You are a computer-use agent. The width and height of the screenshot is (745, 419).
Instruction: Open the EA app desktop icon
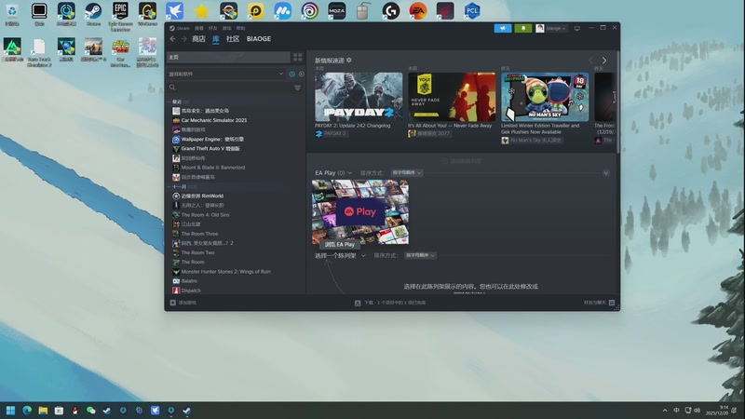418,11
